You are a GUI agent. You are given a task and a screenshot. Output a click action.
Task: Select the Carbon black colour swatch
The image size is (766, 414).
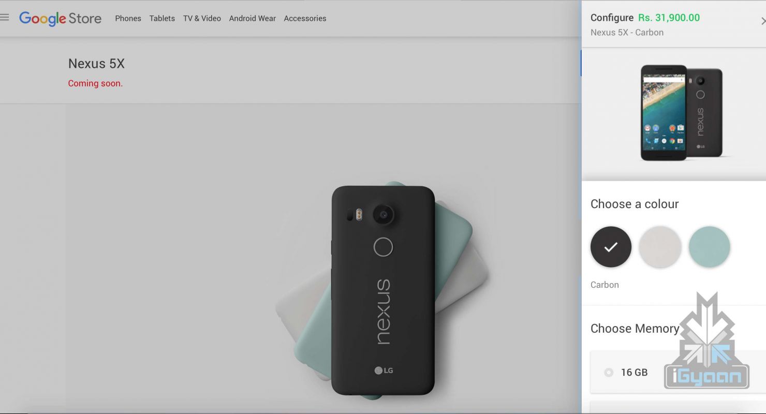coord(611,247)
